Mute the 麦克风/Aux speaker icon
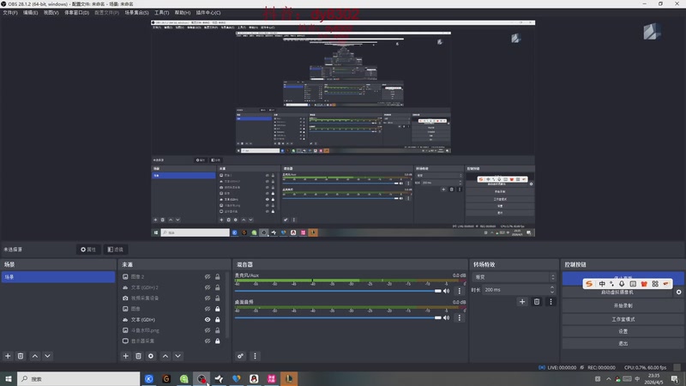 446,291
